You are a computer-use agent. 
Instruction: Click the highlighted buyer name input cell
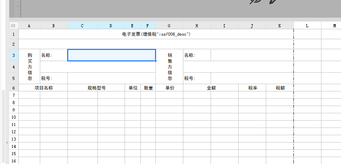112,55
